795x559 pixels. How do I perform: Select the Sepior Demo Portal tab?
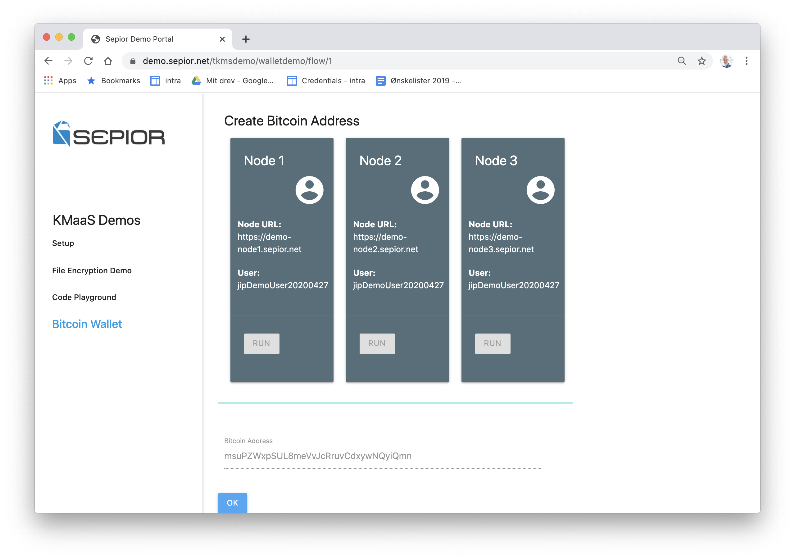(139, 39)
